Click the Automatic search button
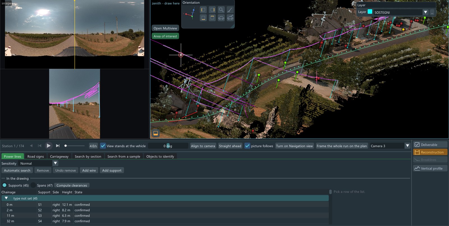 (17, 170)
